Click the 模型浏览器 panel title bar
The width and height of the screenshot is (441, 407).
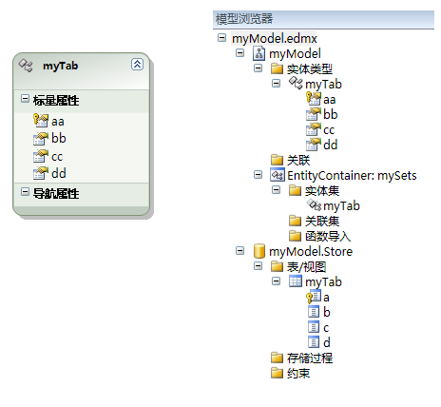pos(323,19)
